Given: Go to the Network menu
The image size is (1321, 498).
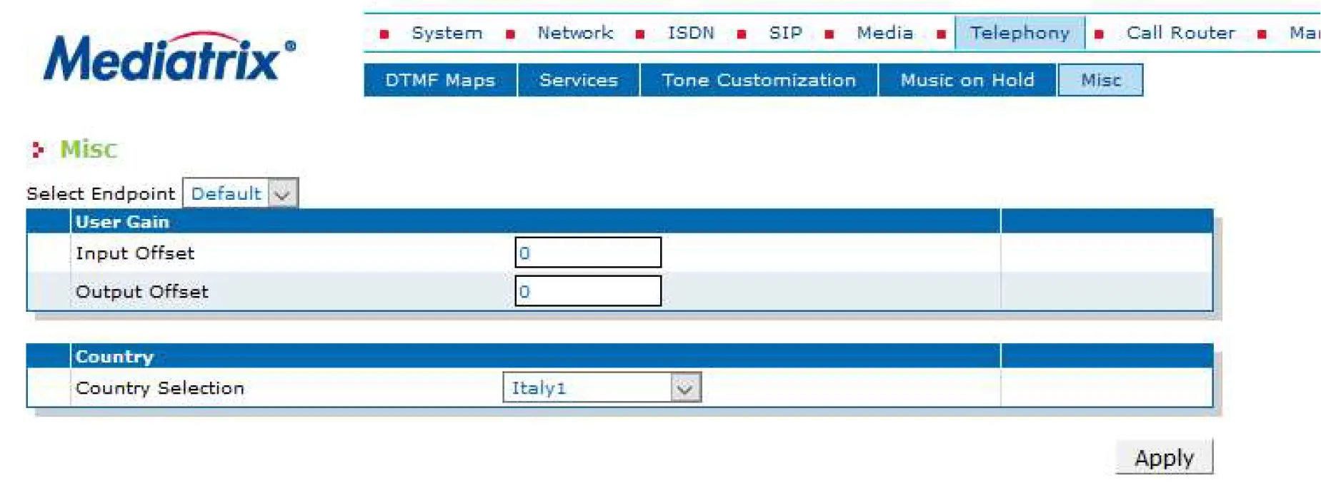Looking at the screenshot, I should point(574,34).
